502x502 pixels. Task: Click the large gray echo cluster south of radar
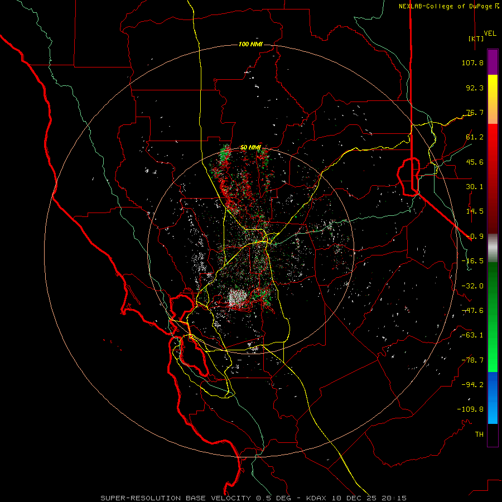tap(238, 297)
